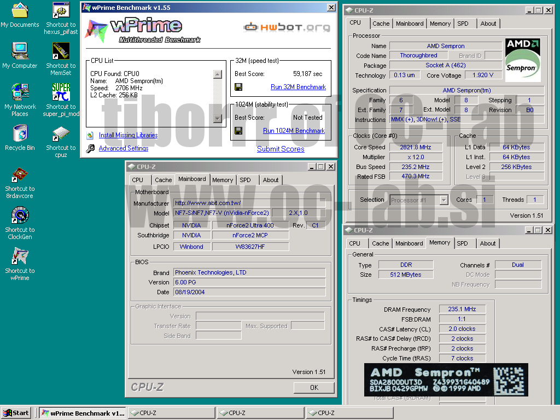Click save icon under 32M Best Score

(x=238, y=87)
